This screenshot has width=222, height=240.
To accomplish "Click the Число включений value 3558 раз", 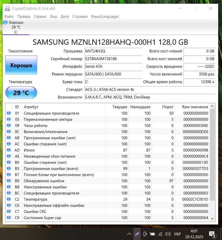I will [199, 74].
